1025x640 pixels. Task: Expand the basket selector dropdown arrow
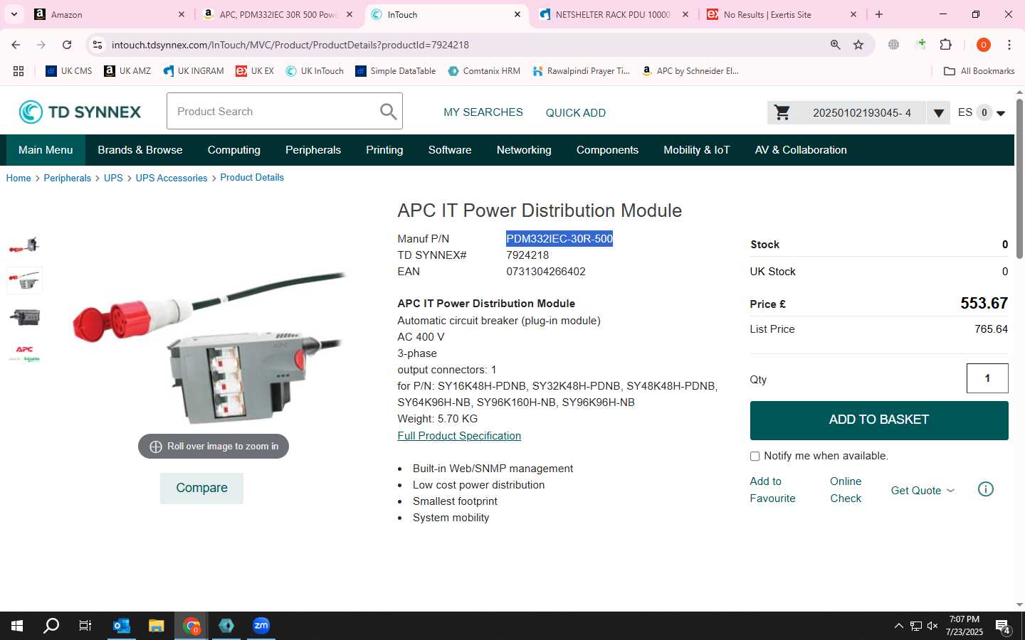tap(938, 113)
